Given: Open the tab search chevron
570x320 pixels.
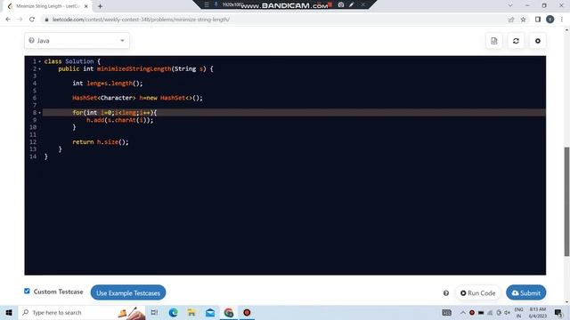Looking at the screenshot, I should pyautogui.click(x=510, y=5).
